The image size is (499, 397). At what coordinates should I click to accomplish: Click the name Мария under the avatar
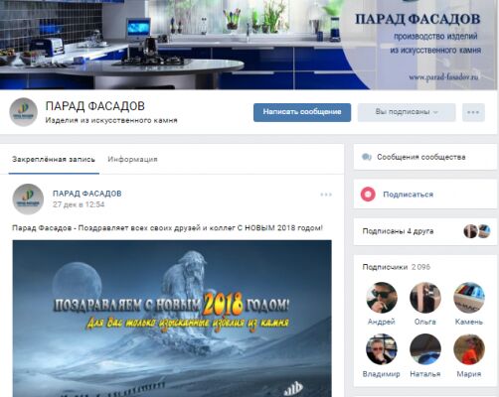coord(469,374)
